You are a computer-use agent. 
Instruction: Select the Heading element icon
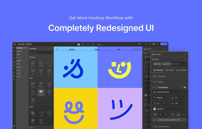(x=33, y=84)
